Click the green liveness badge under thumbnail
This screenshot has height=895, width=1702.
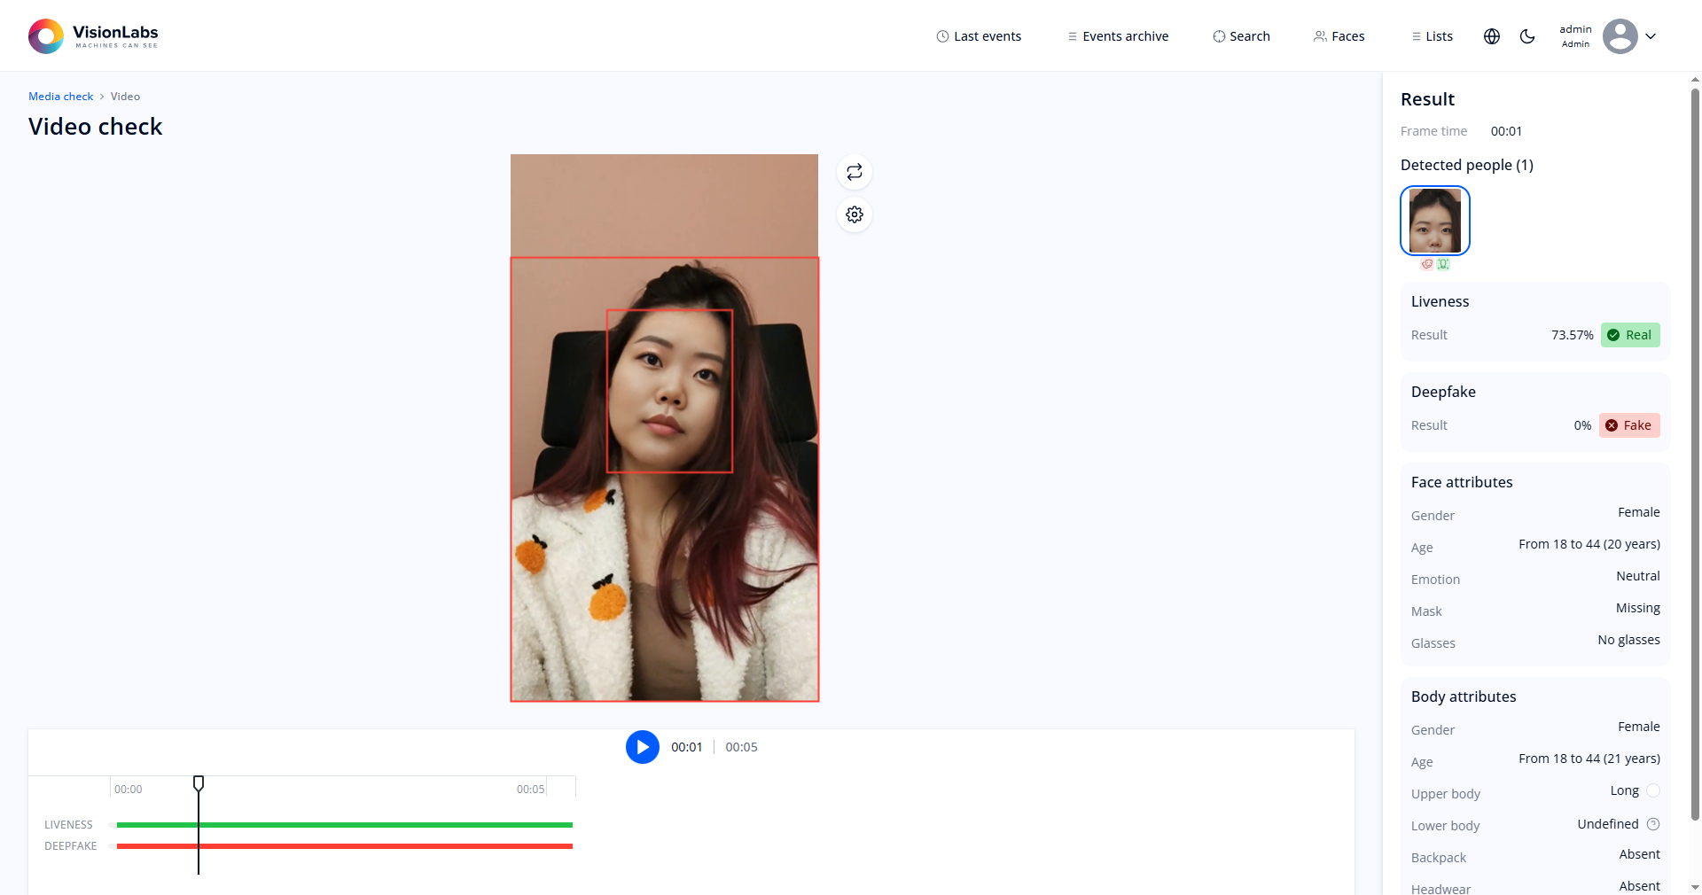click(1443, 264)
